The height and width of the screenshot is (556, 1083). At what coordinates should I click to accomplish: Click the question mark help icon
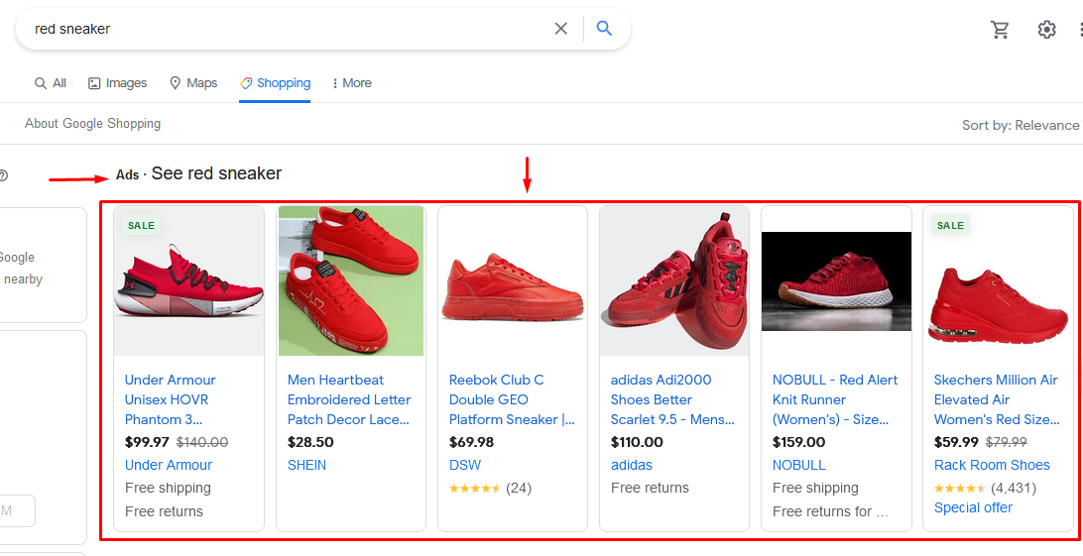3,175
